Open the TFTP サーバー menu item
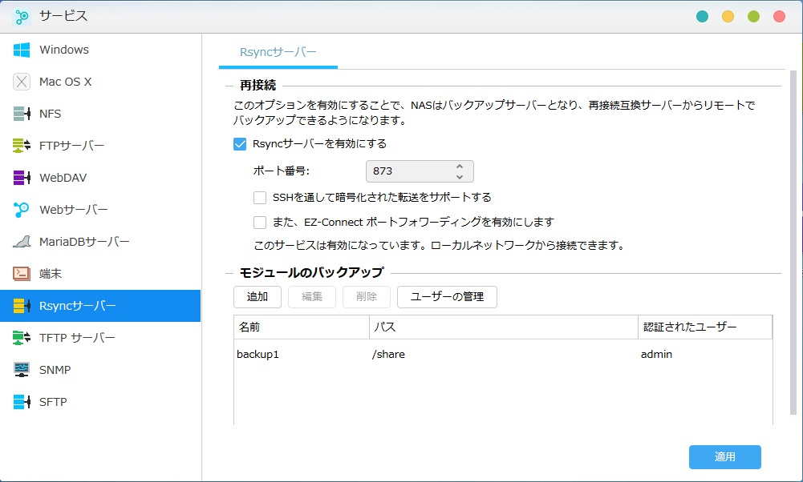 (77, 338)
